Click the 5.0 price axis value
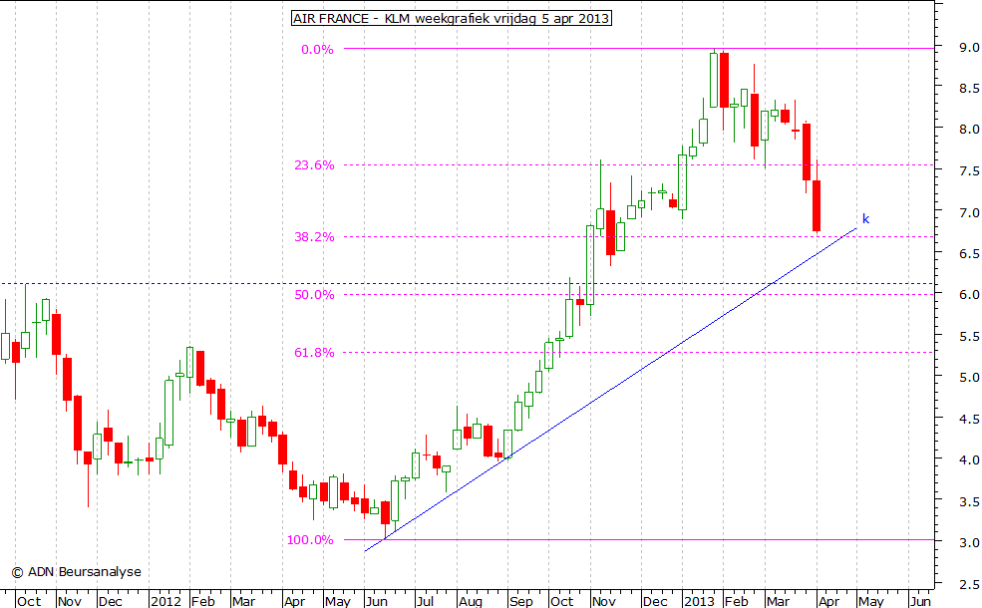This screenshot has height=608, width=982. coord(969,378)
